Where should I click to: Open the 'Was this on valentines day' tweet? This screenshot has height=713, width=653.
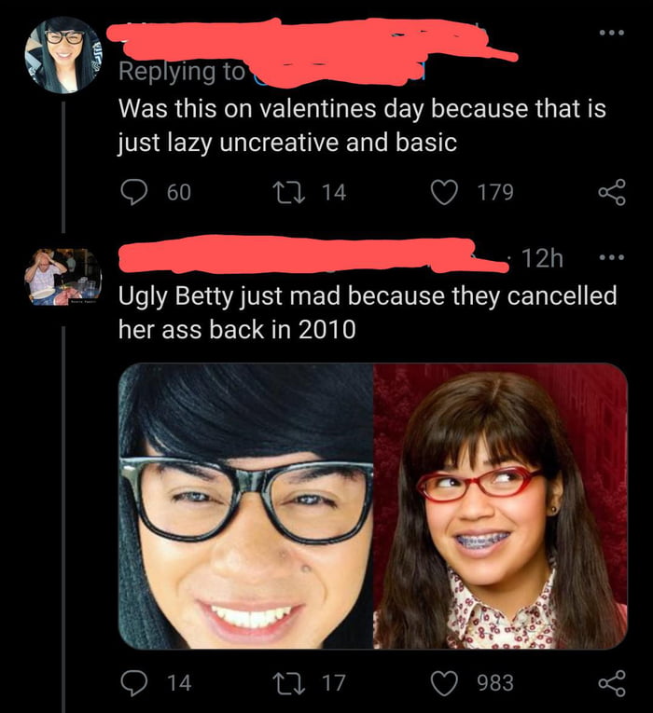click(x=362, y=126)
